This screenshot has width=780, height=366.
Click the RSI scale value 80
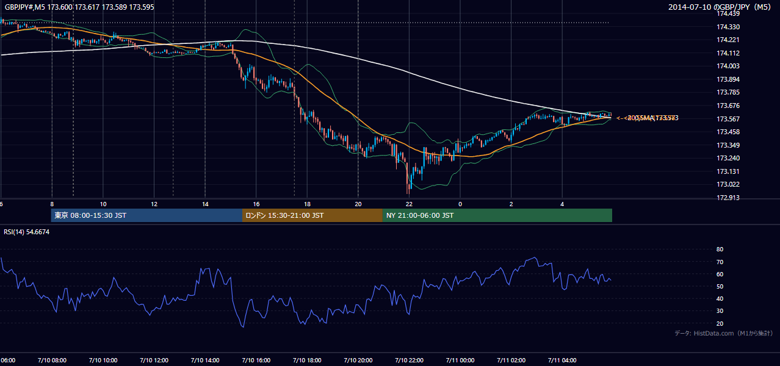720,249
